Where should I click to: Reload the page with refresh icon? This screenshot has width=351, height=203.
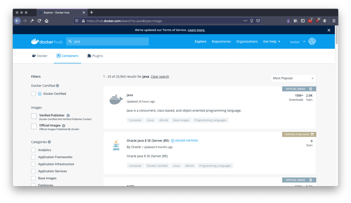39,21
